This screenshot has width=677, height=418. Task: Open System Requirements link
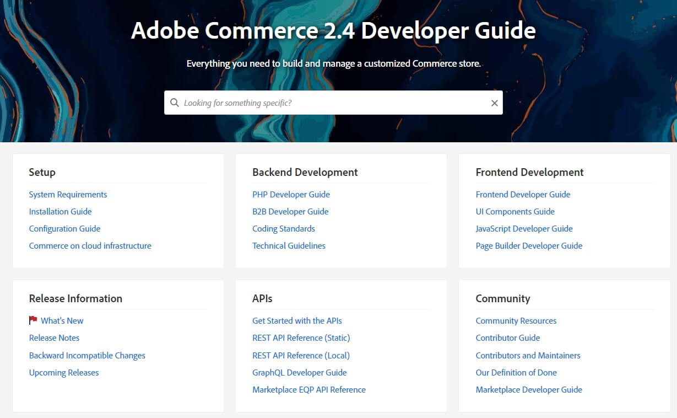pyautogui.click(x=68, y=194)
